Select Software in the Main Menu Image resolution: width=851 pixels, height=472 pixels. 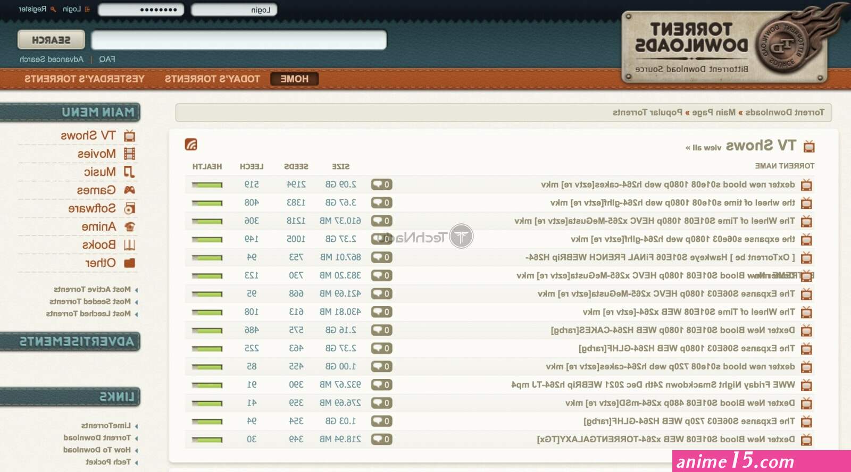[x=92, y=208]
